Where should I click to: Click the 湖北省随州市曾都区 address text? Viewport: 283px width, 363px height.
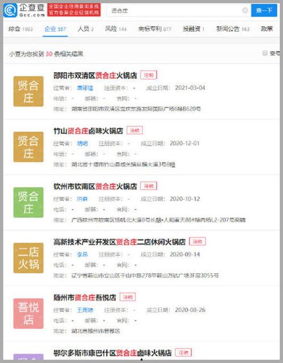pos(96,331)
